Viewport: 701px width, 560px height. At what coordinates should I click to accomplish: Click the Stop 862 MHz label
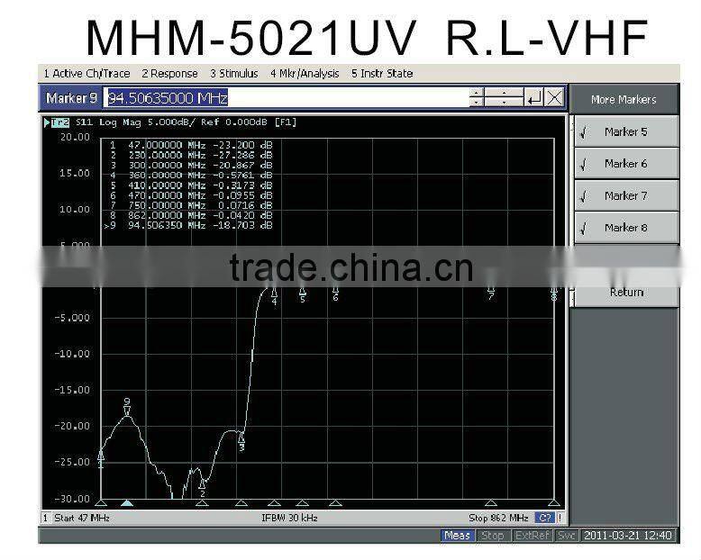(498, 518)
